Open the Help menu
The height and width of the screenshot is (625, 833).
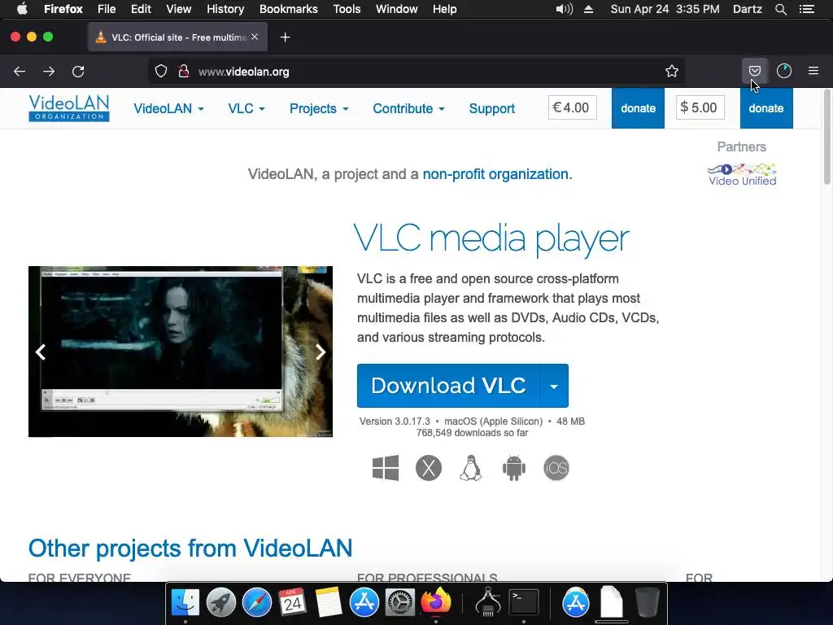coord(445,9)
